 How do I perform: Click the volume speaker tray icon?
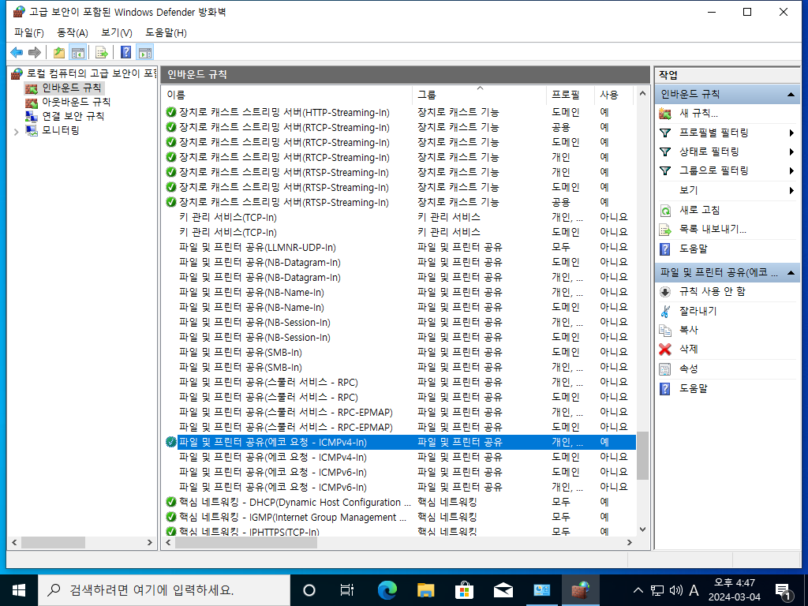pyautogui.click(x=675, y=590)
